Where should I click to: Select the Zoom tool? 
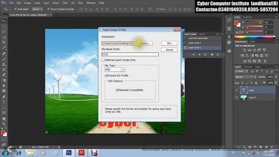click(4, 124)
